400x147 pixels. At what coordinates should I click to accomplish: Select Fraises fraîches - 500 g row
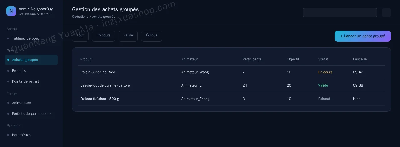tap(231, 99)
